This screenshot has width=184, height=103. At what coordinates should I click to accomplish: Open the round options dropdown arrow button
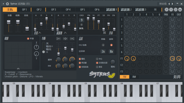166,10
